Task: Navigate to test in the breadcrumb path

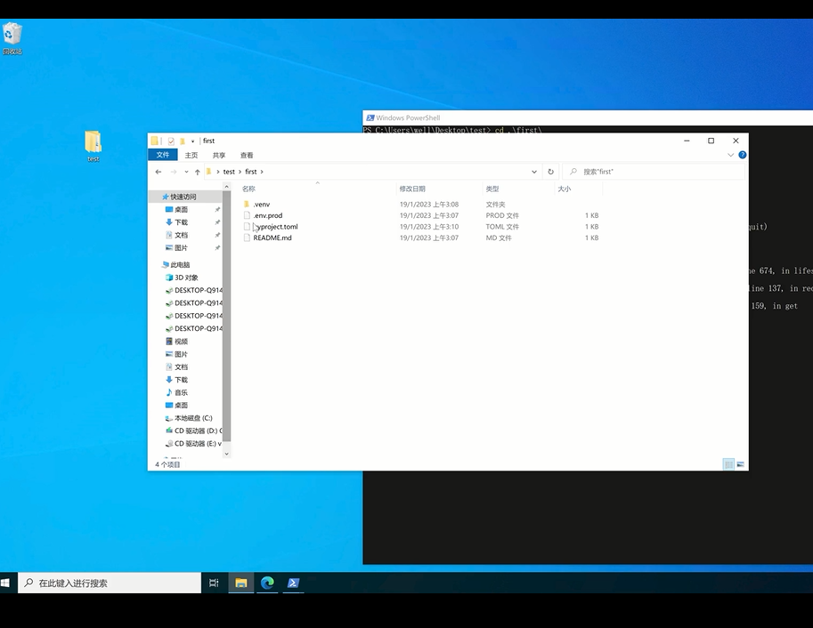Action: (229, 172)
